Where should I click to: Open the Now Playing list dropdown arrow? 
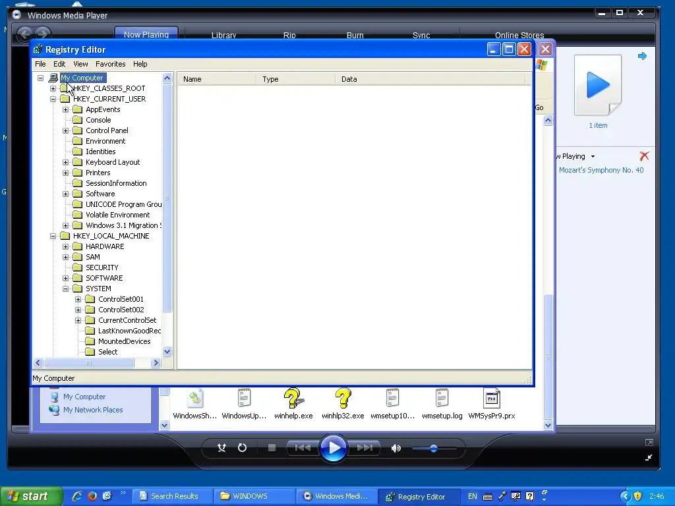tap(593, 157)
